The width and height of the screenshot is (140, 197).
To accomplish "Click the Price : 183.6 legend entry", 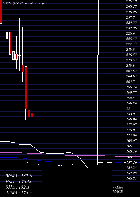I will [x=19, y=182].
